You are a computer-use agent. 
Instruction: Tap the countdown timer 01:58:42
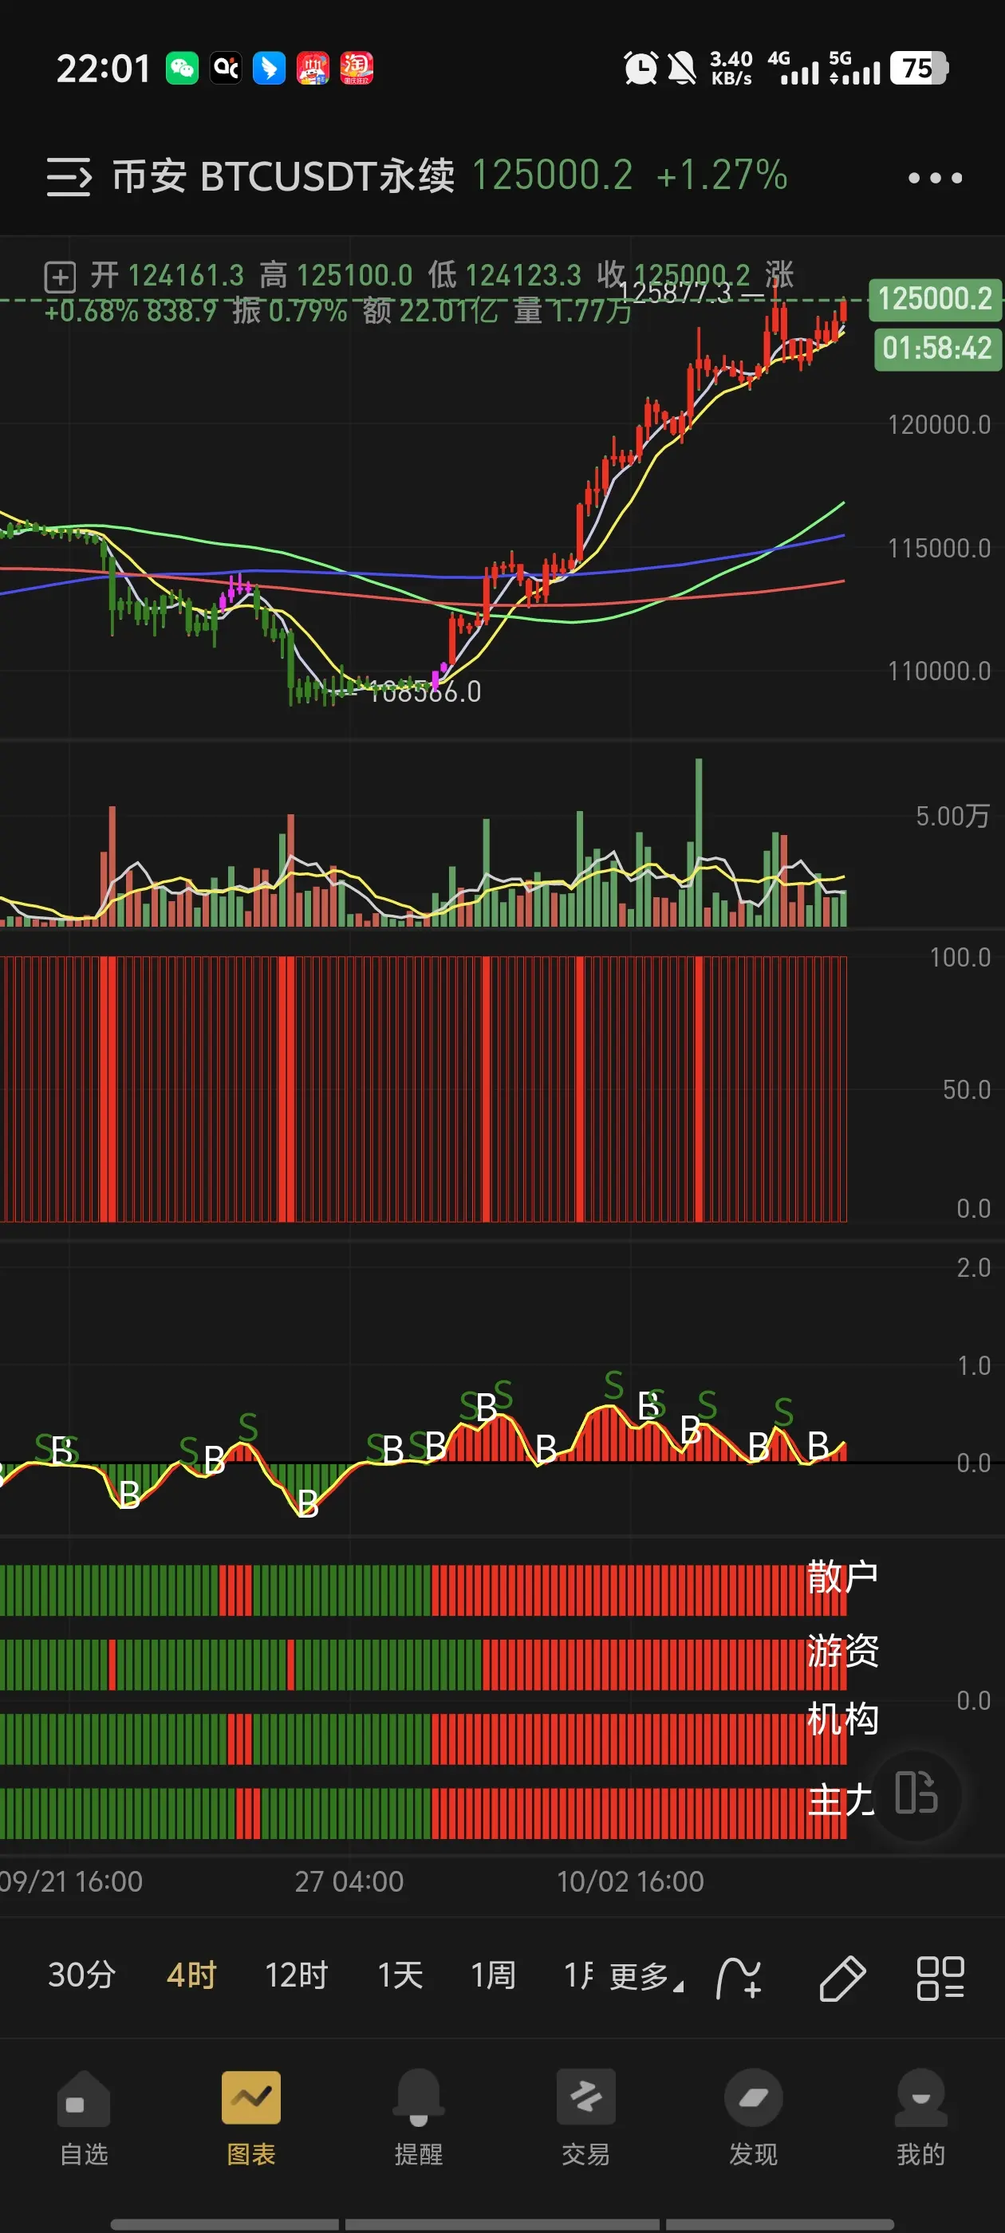[x=936, y=349]
